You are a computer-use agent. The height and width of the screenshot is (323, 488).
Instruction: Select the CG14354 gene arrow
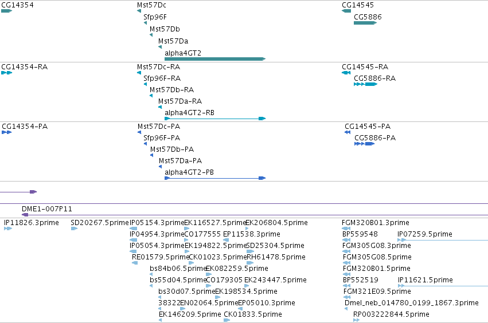6,11
